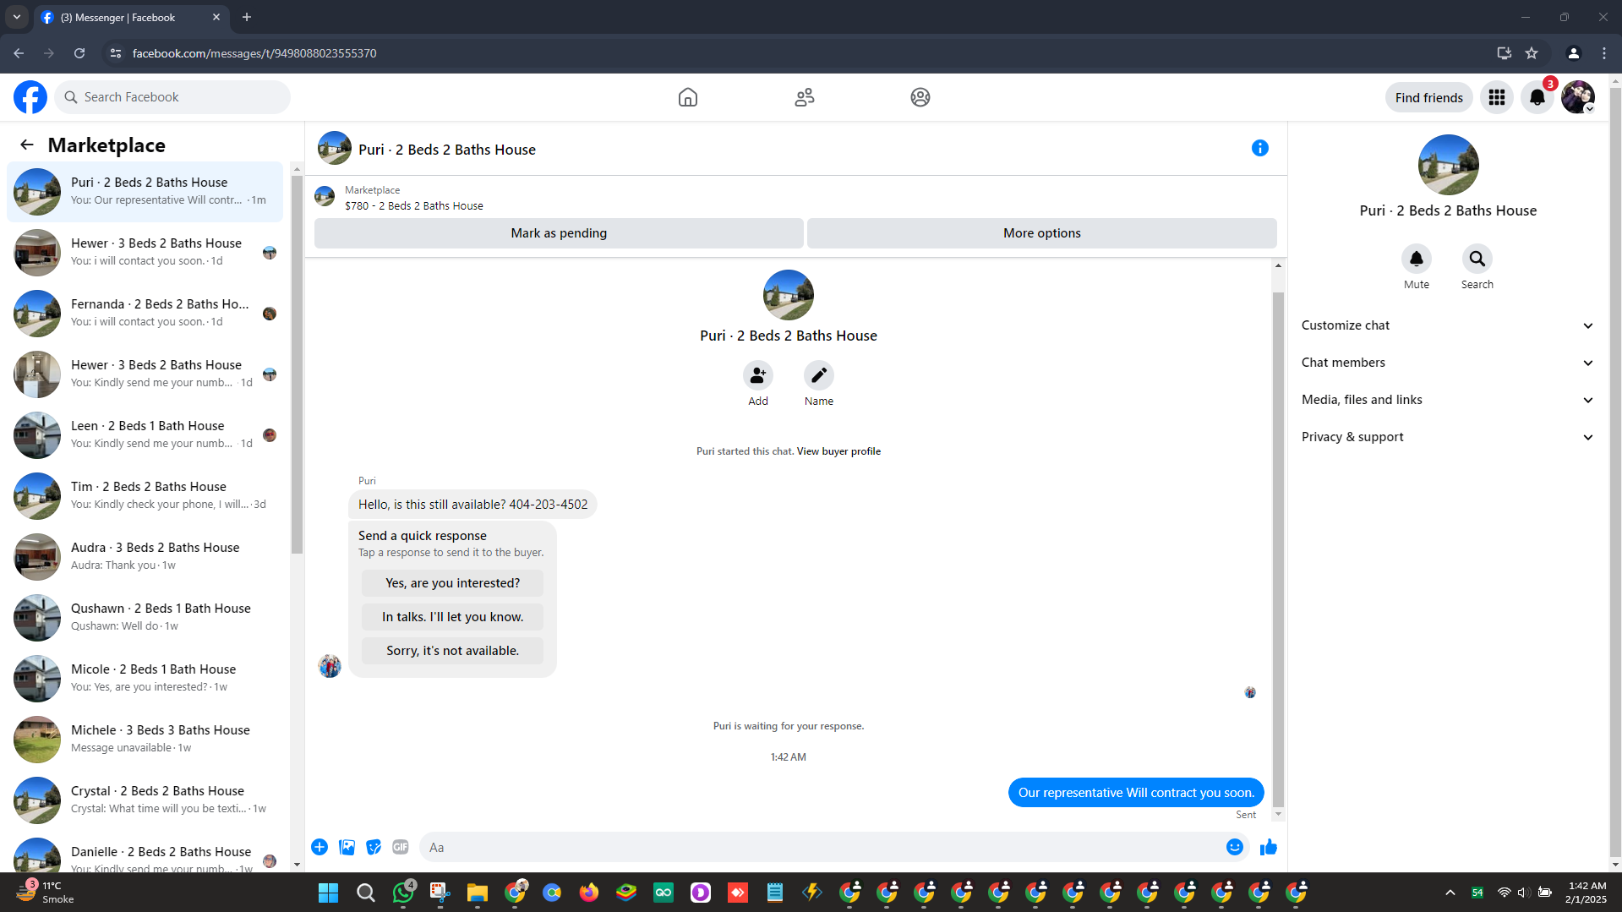Screen dimensions: 1622x912
Task: Open Micole 2 Beds 1 Bath House chat
Action: (x=145, y=679)
